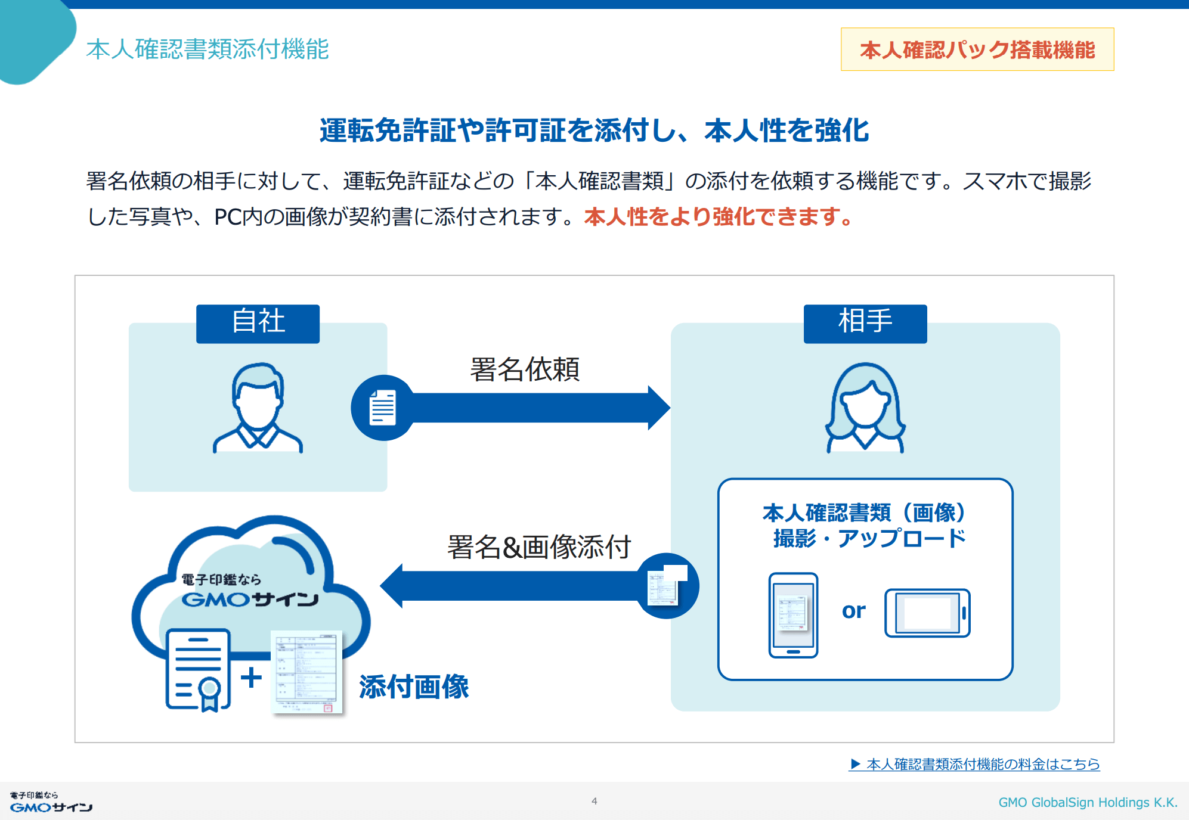1189x820 pixels.
Task: Open the 本人確認書類添付機能の料金はこちら link
Action: click(x=974, y=764)
